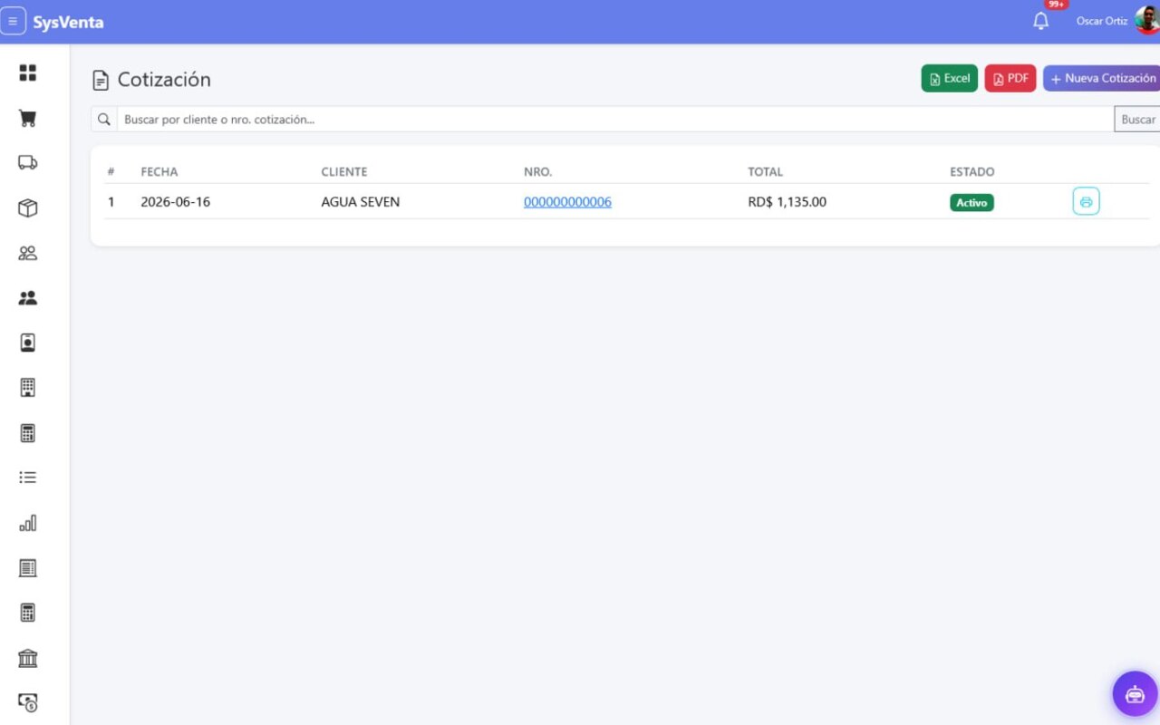This screenshot has width=1160, height=725.
Task: Click the SysVenta logo title
Action: tap(68, 23)
